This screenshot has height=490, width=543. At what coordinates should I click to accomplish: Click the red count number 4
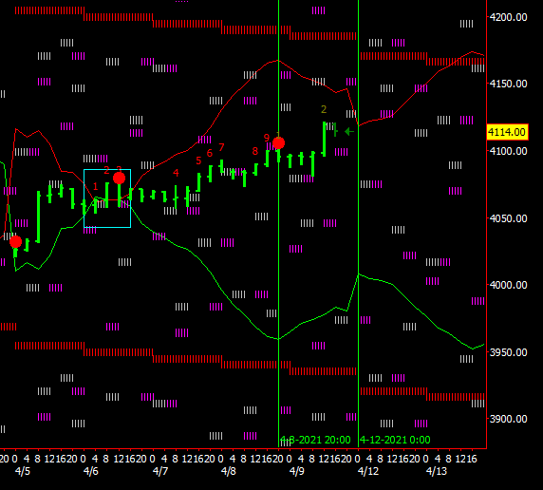pyautogui.click(x=176, y=173)
